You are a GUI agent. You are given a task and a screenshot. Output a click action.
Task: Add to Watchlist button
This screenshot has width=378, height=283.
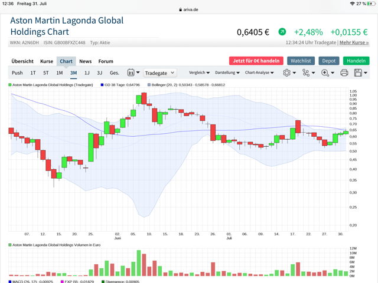tap(301, 61)
